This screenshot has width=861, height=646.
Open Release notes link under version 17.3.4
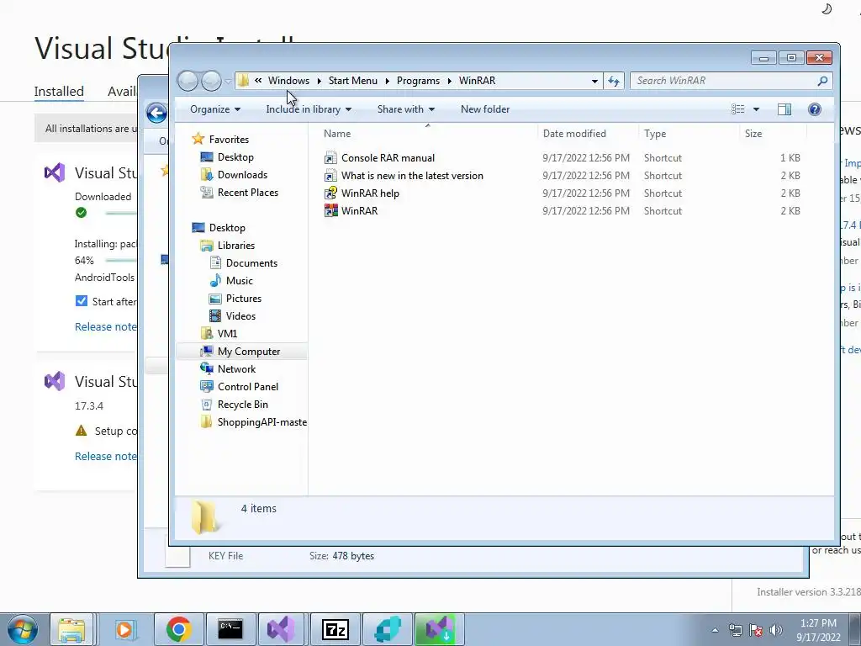pos(105,457)
